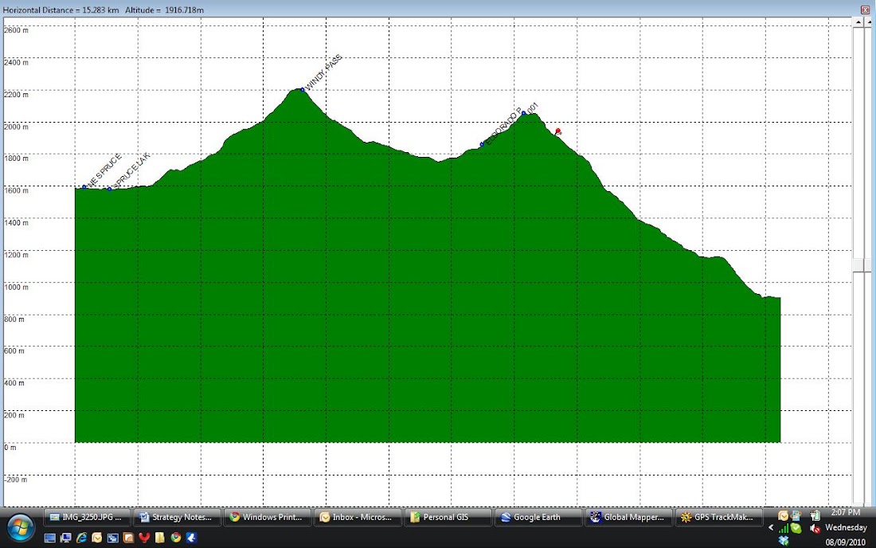
Task: Click Show Desktop quick launch icon
Action: [x=49, y=538]
